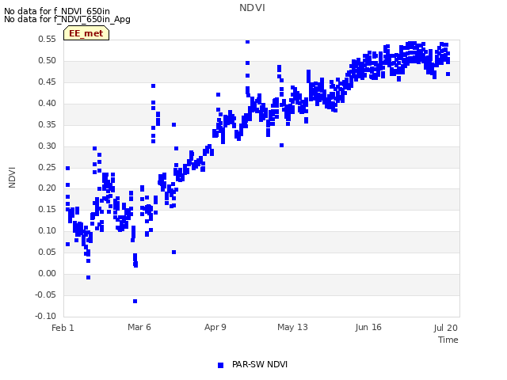Click the isolated data point near 0.30 in mid-May
Screen dimensions: 507x380
click(282, 146)
